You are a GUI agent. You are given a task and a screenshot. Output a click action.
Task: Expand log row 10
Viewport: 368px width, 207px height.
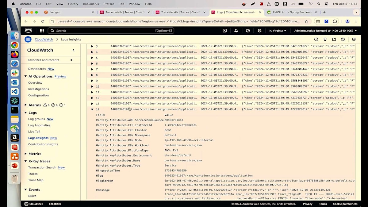[x=92, y=86]
